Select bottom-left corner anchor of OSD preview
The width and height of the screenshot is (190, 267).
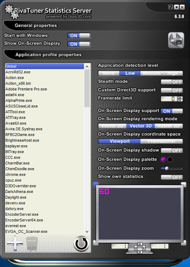(96, 243)
